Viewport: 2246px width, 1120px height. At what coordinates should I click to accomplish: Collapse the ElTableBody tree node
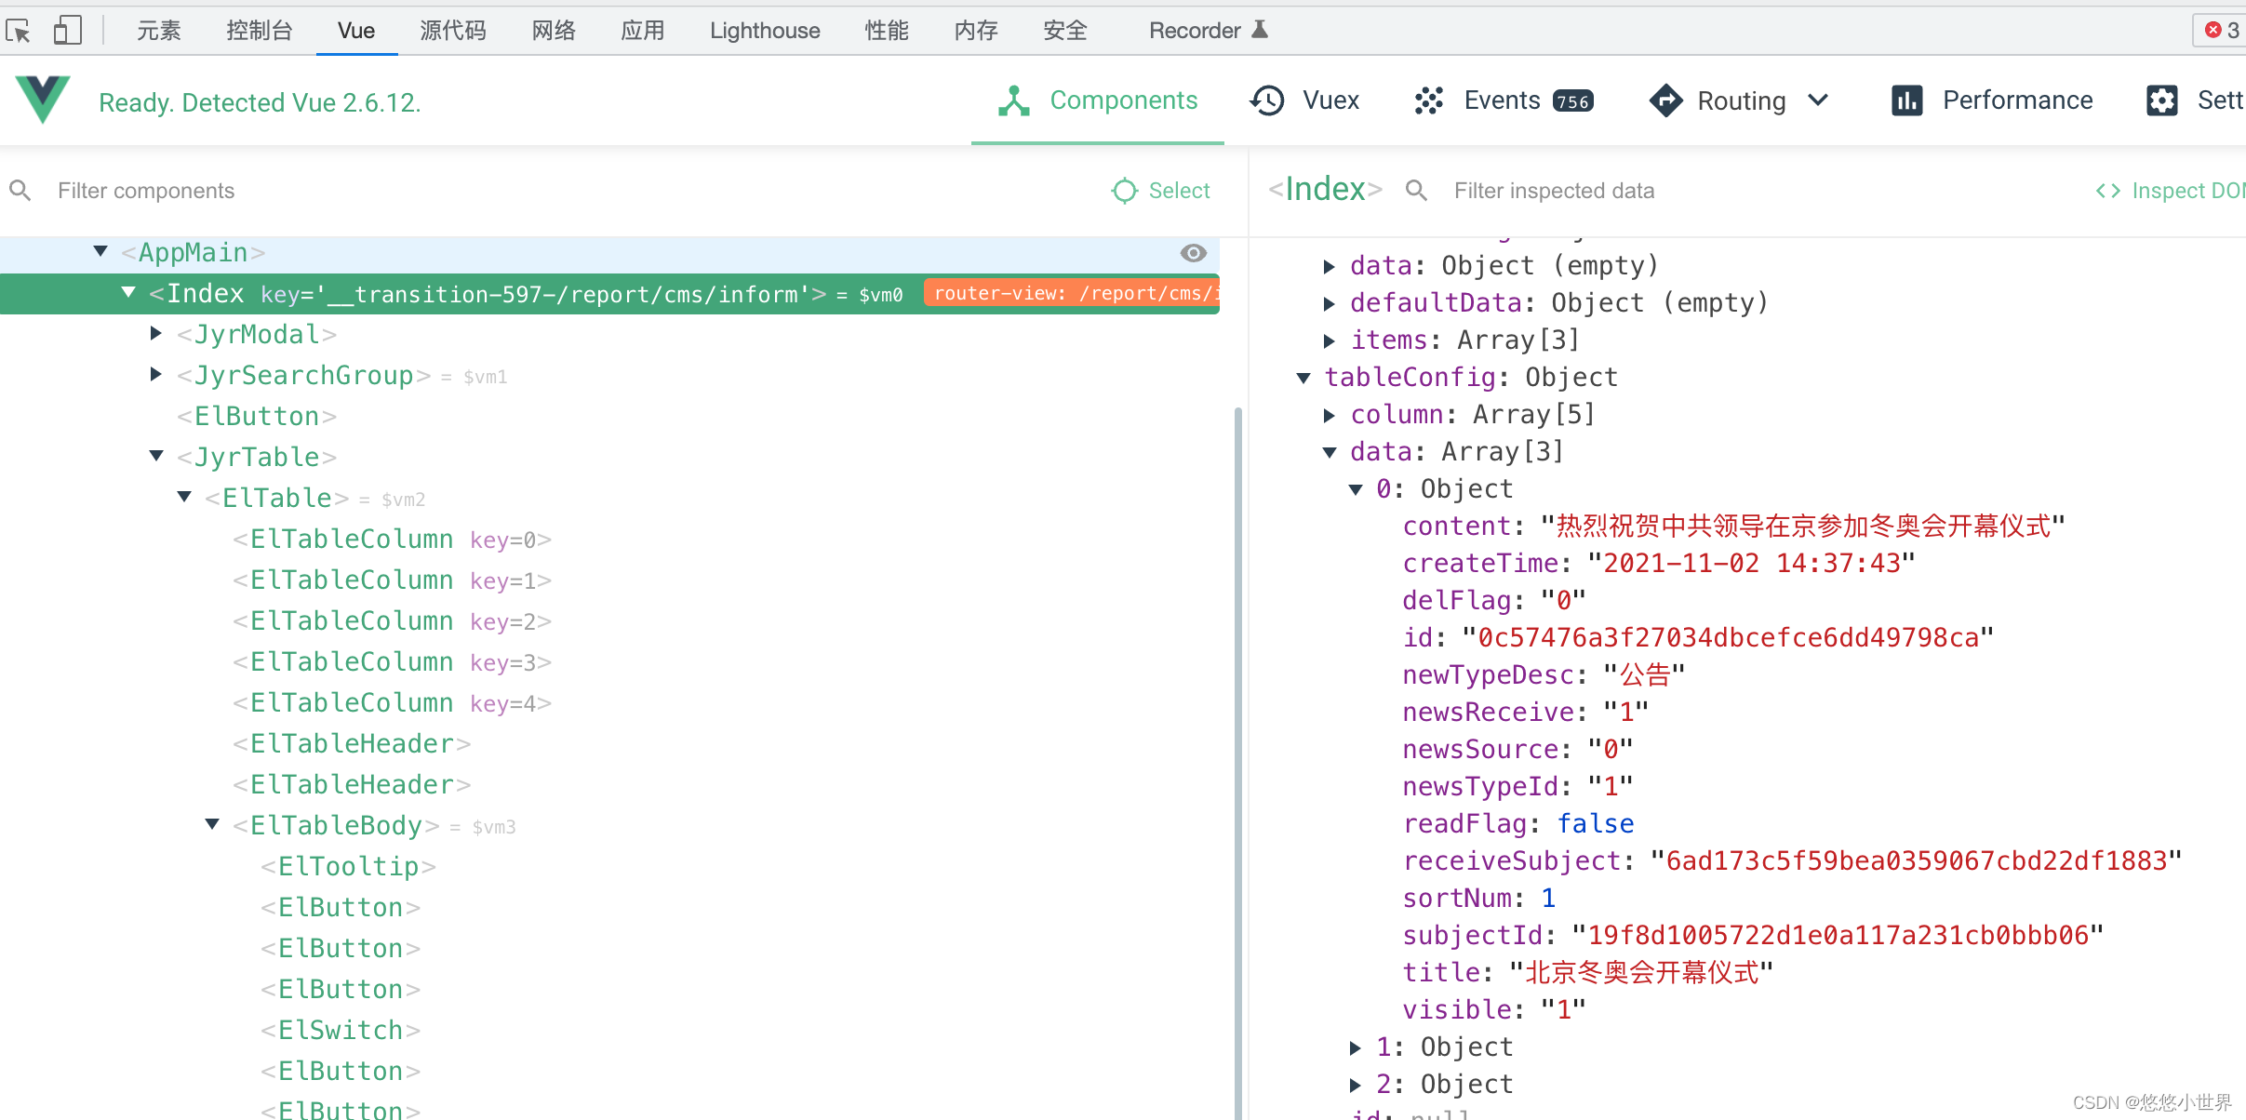[212, 825]
